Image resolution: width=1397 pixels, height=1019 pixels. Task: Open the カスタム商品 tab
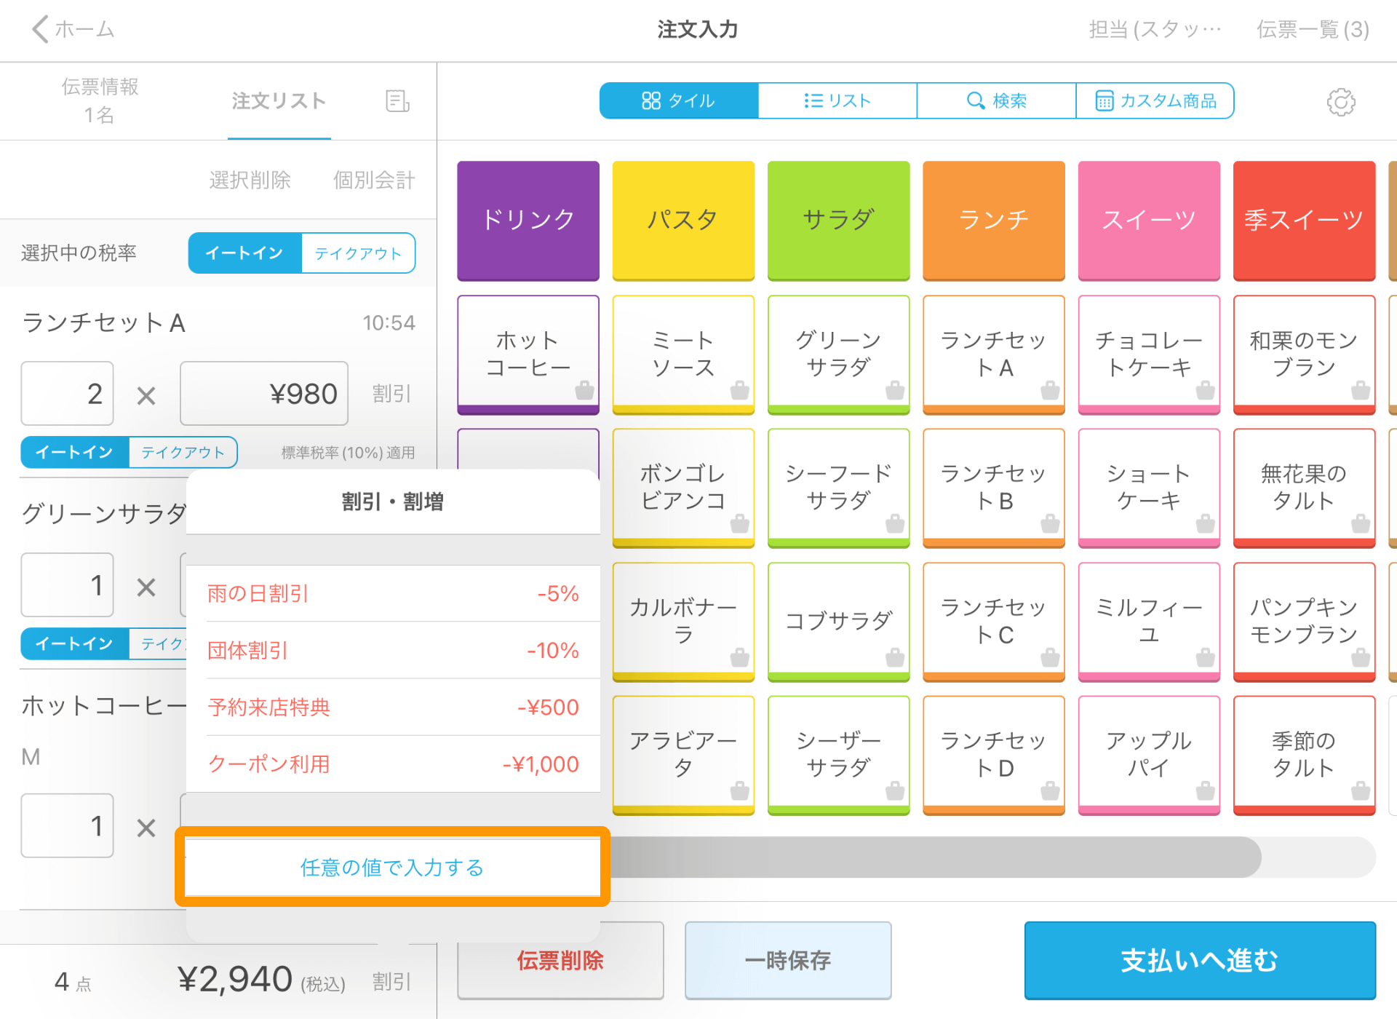[x=1155, y=100]
